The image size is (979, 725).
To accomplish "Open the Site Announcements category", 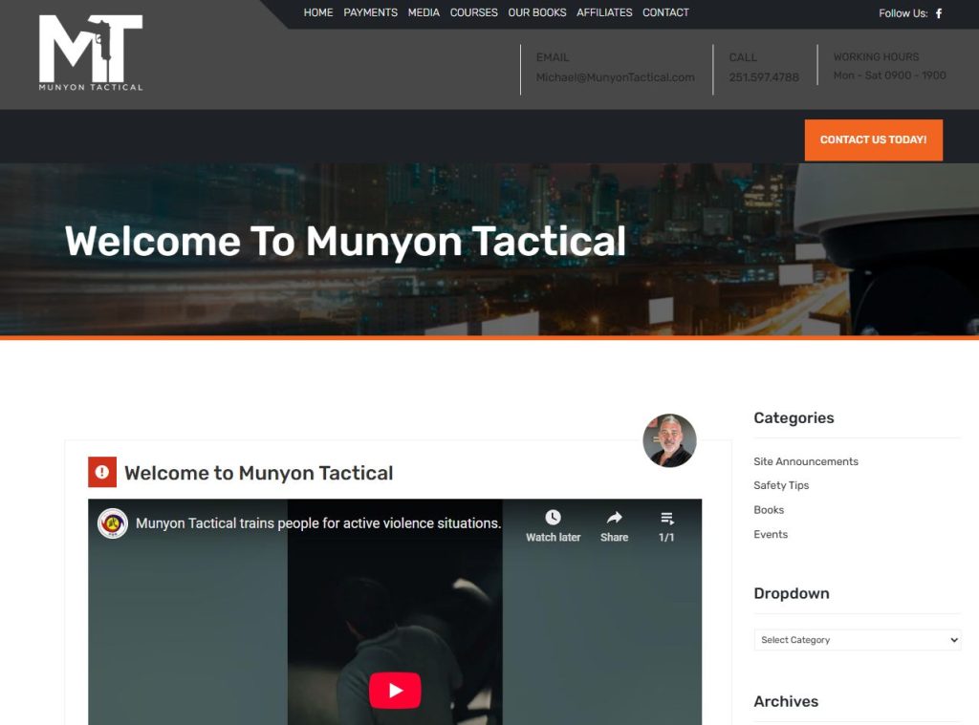I will point(805,461).
